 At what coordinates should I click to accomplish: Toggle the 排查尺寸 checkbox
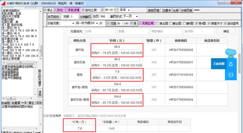209,23
